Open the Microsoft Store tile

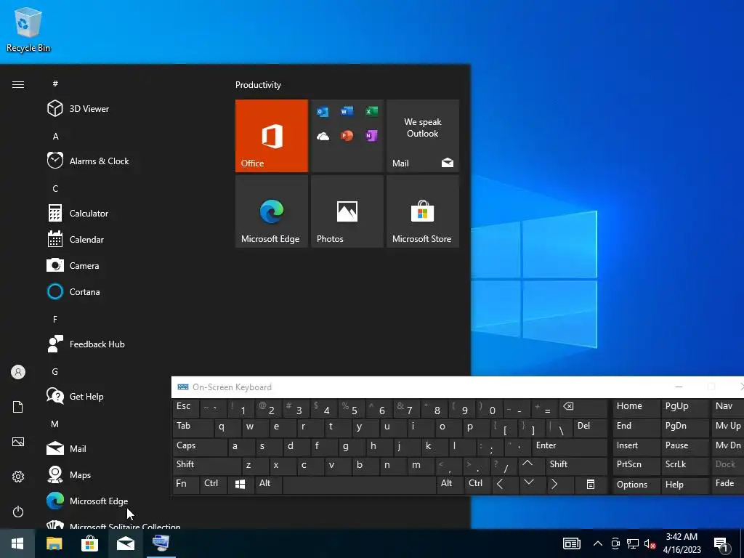(x=423, y=211)
